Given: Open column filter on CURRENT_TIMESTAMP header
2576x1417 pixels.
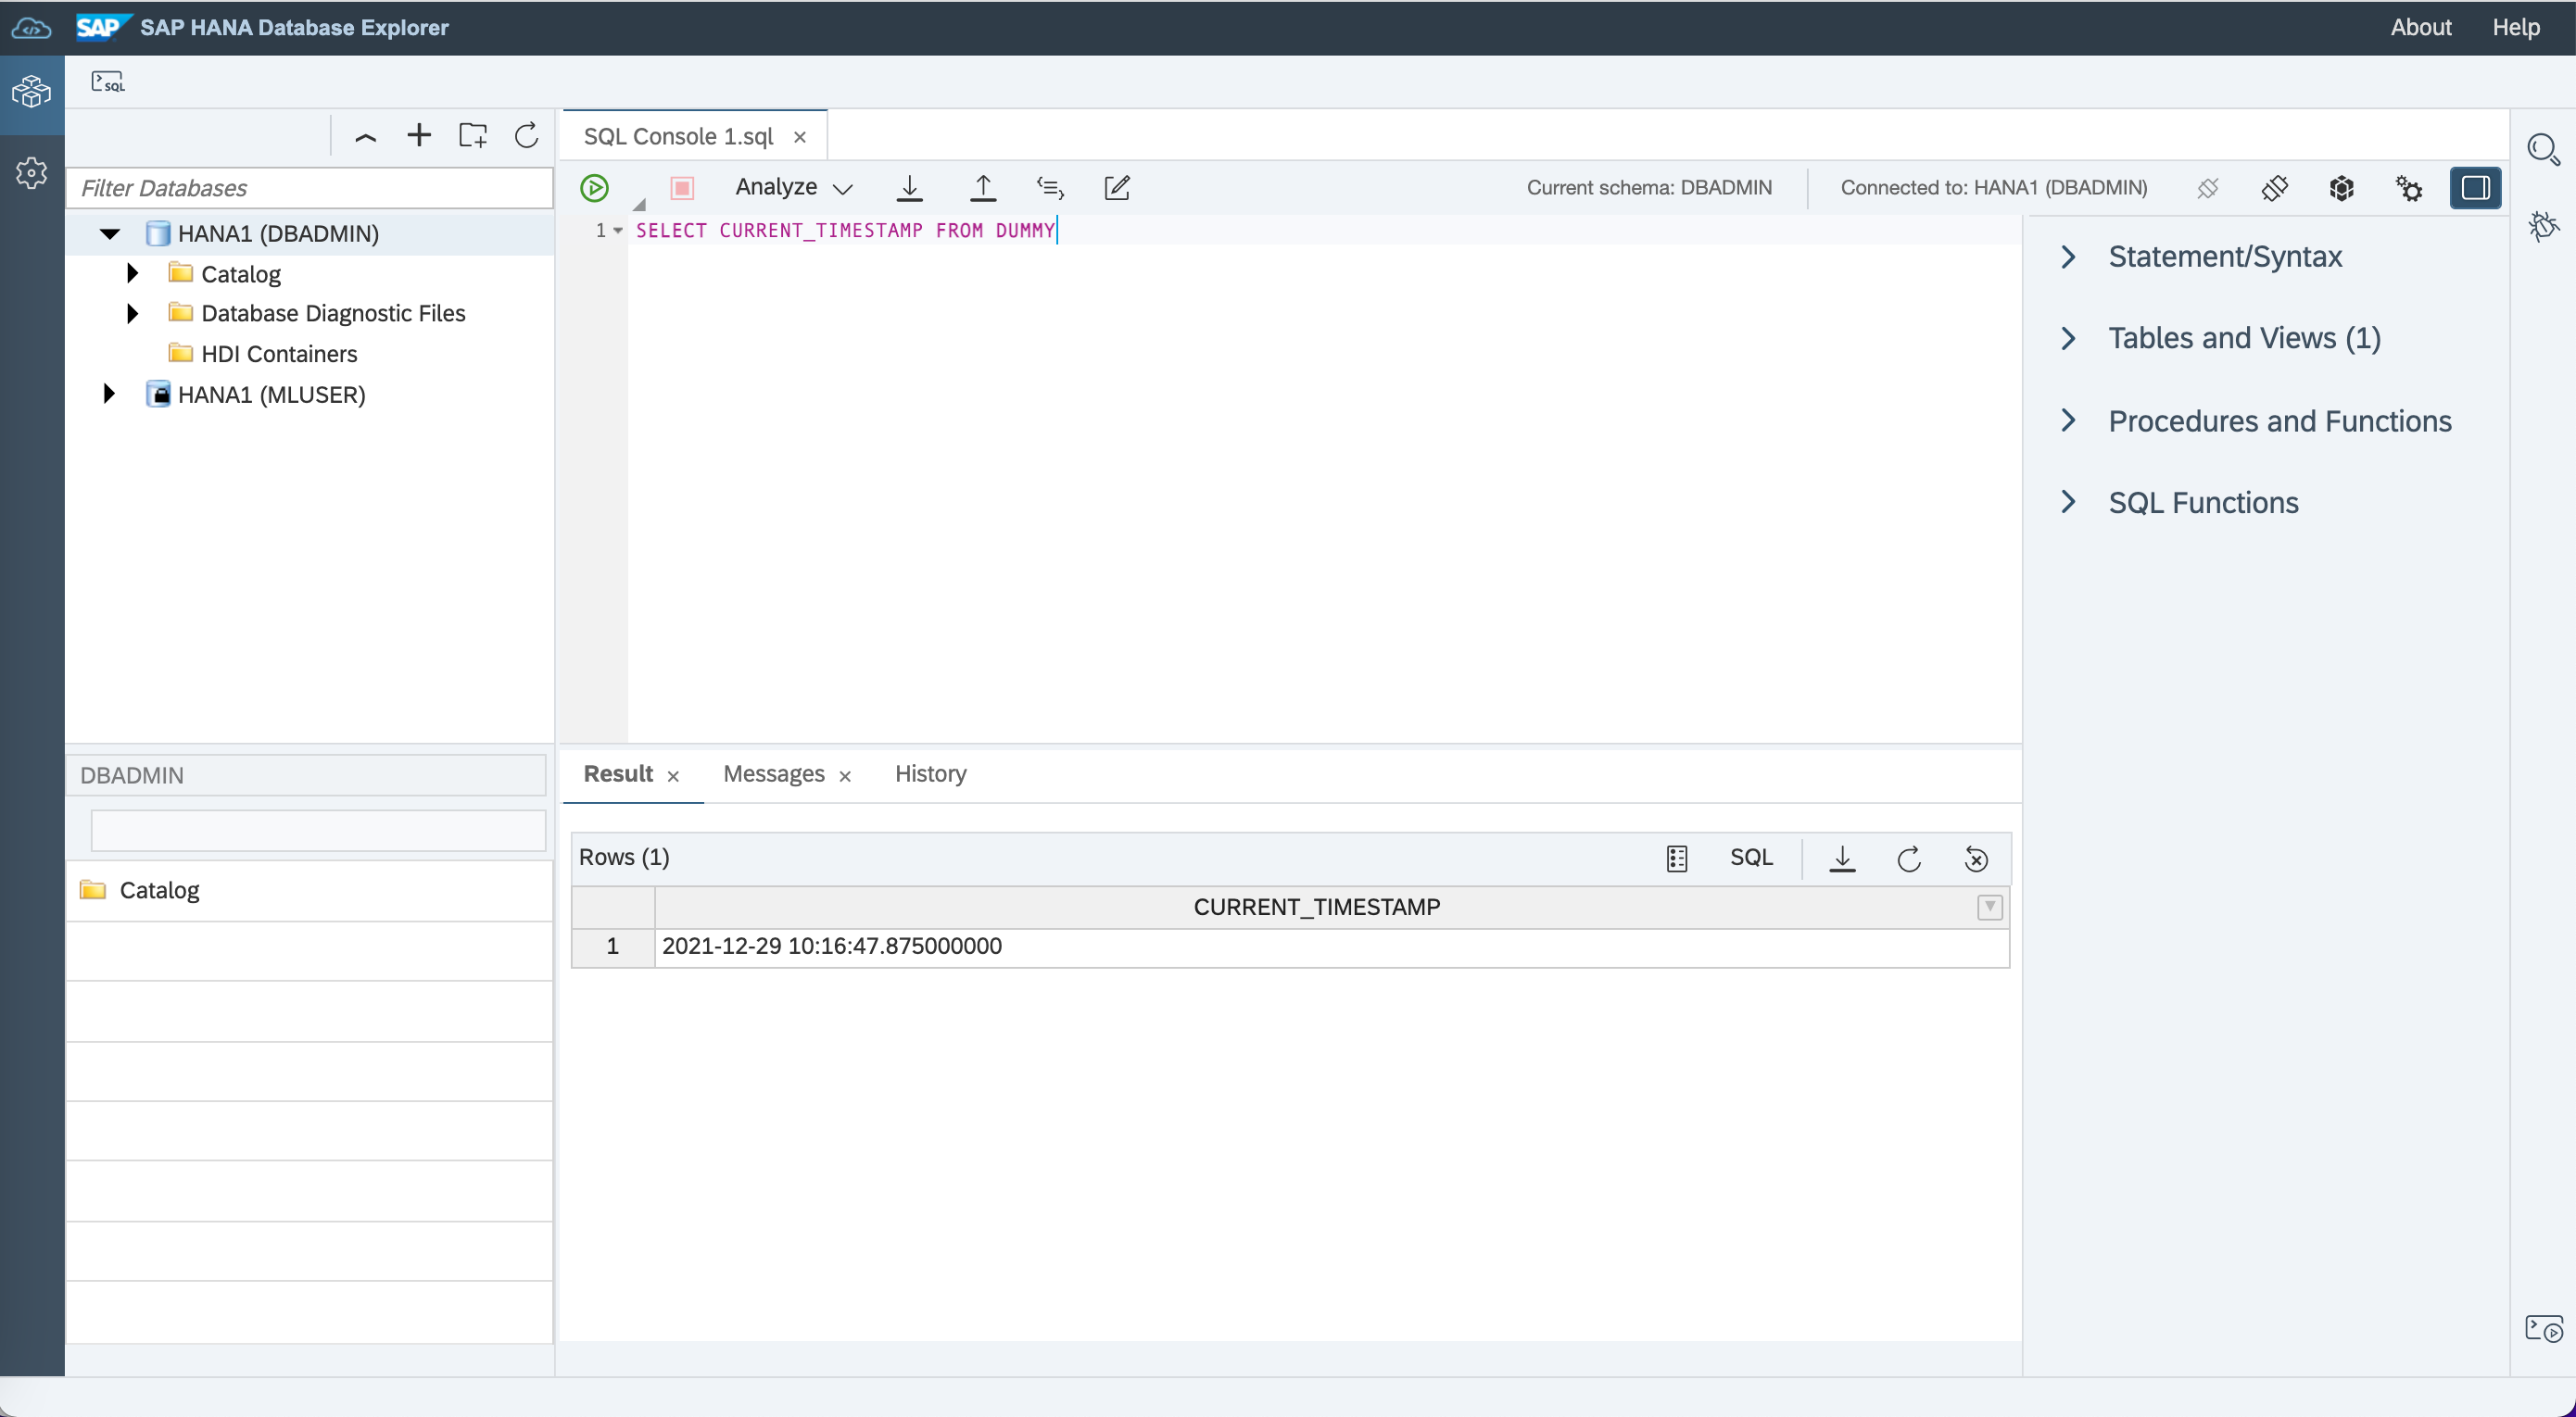Looking at the screenshot, I should [1989, 908].
